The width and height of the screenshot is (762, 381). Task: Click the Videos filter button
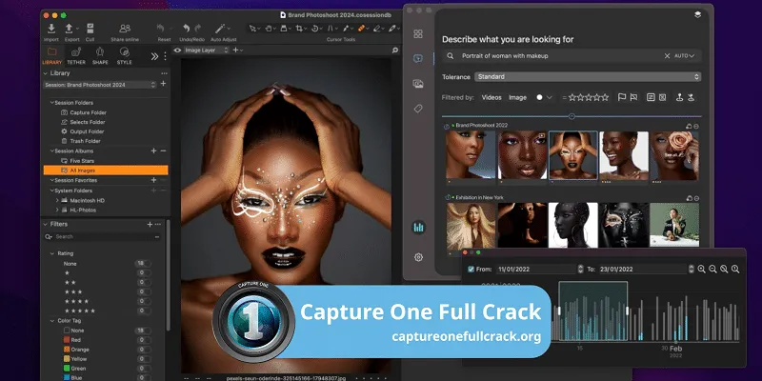pos(491,97)
